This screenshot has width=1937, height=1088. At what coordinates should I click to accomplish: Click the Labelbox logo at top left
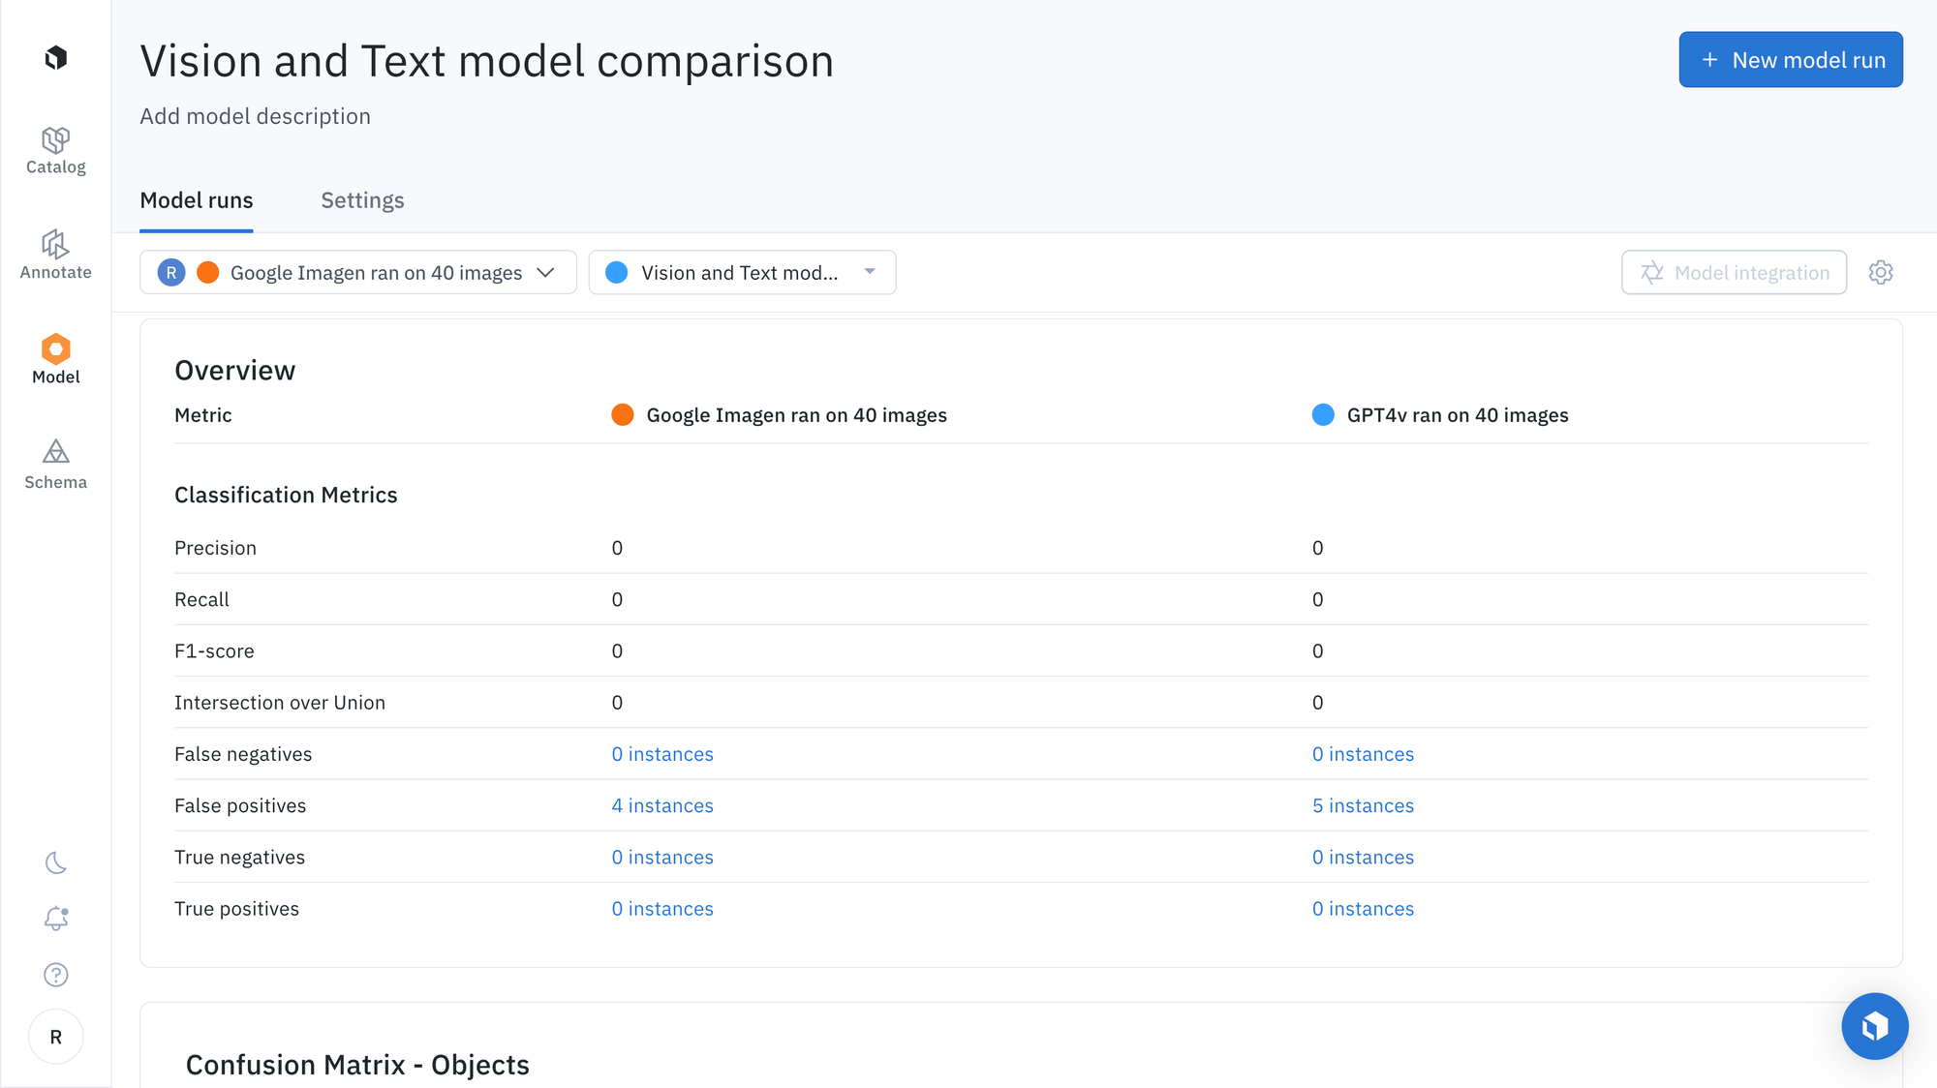[x=56, y=58]
